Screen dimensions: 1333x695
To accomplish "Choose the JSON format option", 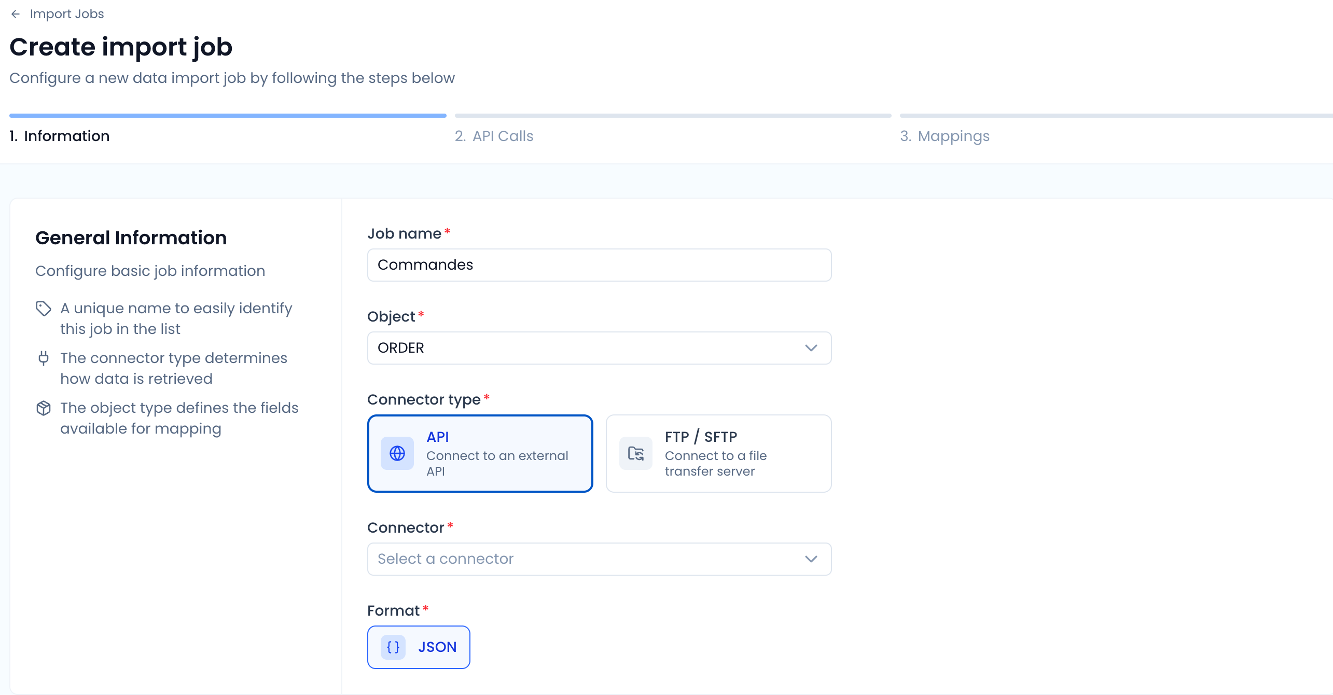I will (419, 647).
